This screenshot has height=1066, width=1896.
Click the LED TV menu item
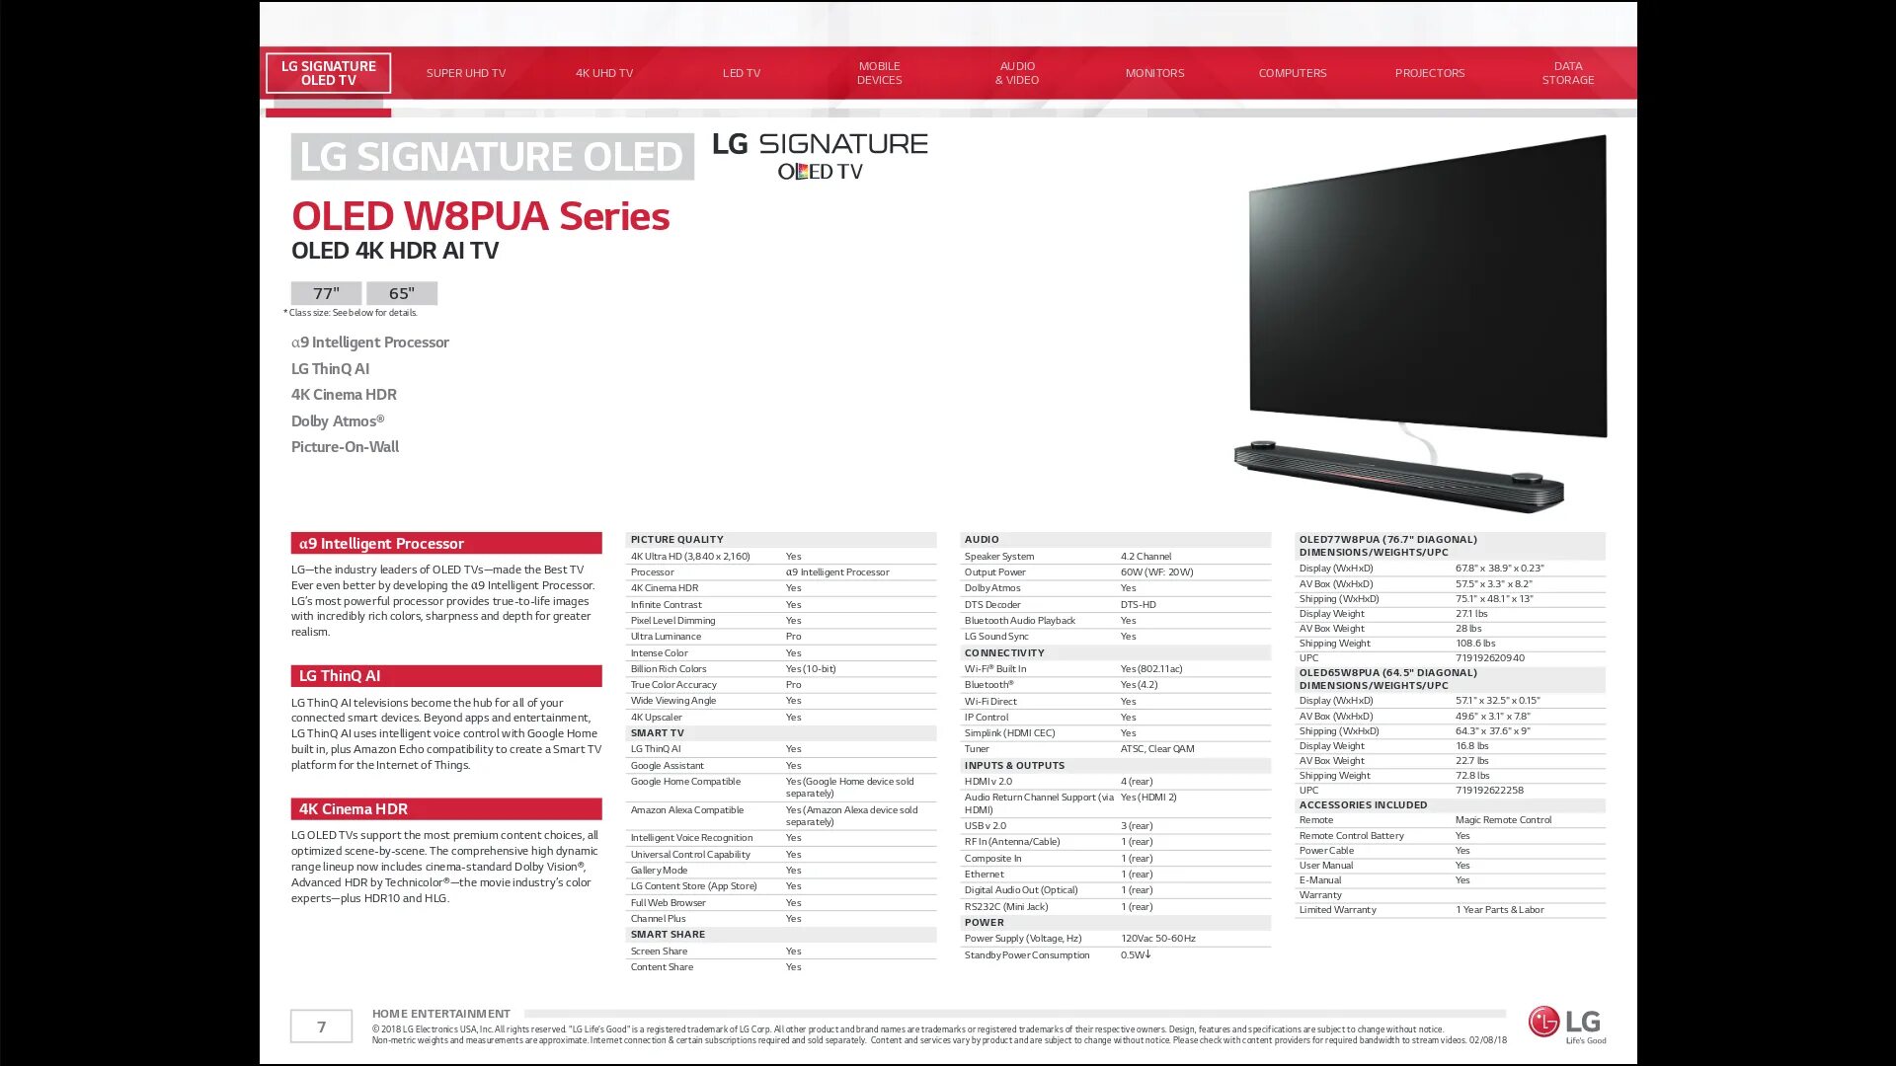741,72
